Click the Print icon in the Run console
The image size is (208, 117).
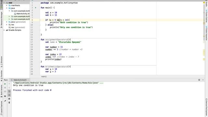click(9, 99)
